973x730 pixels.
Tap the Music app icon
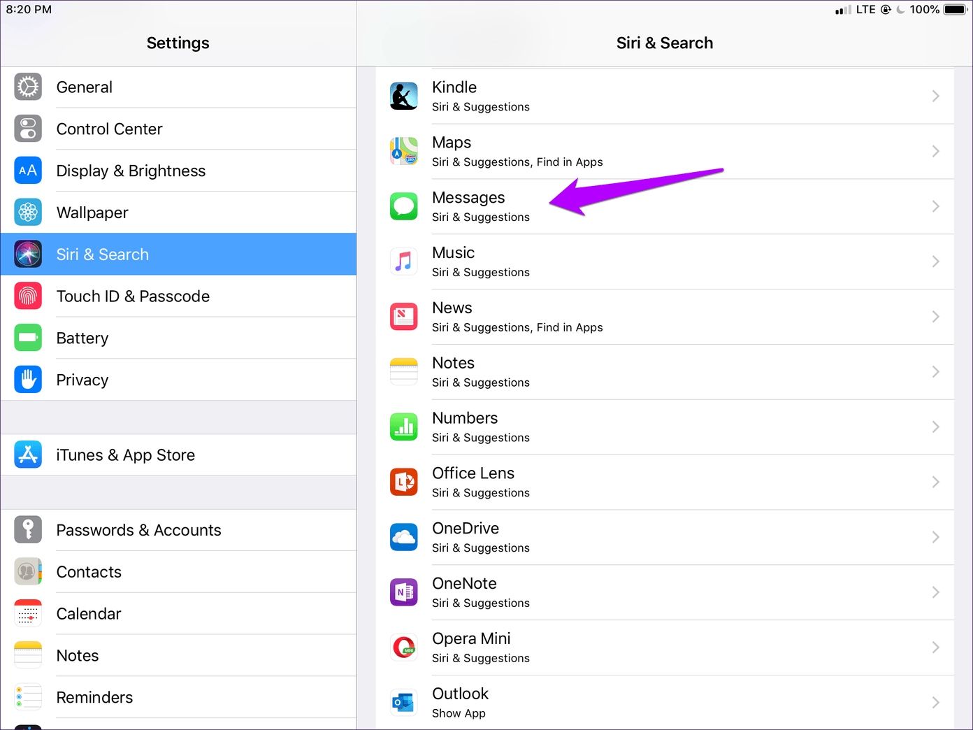[x=404, y=262]
